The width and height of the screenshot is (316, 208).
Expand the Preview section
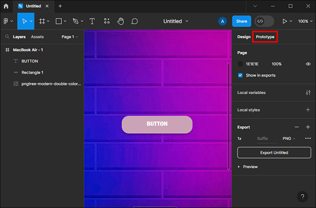pos(248,167)
